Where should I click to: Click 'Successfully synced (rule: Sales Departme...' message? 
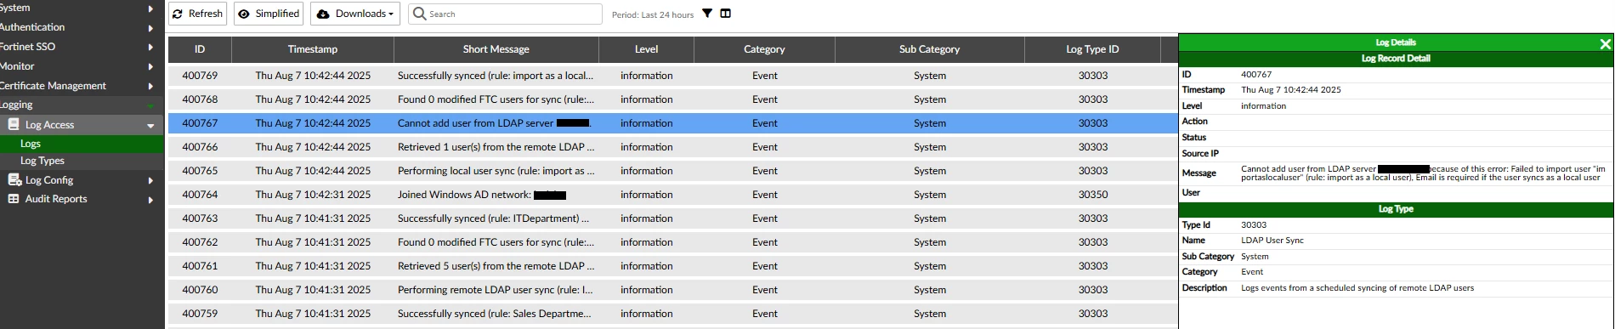(495, 314)
